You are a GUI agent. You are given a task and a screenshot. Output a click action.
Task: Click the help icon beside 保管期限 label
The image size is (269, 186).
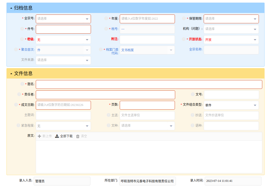tap(184, 18)
